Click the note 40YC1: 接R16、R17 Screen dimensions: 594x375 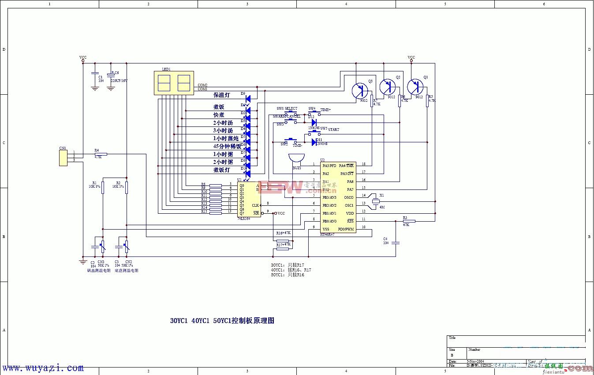coord(291,270)
